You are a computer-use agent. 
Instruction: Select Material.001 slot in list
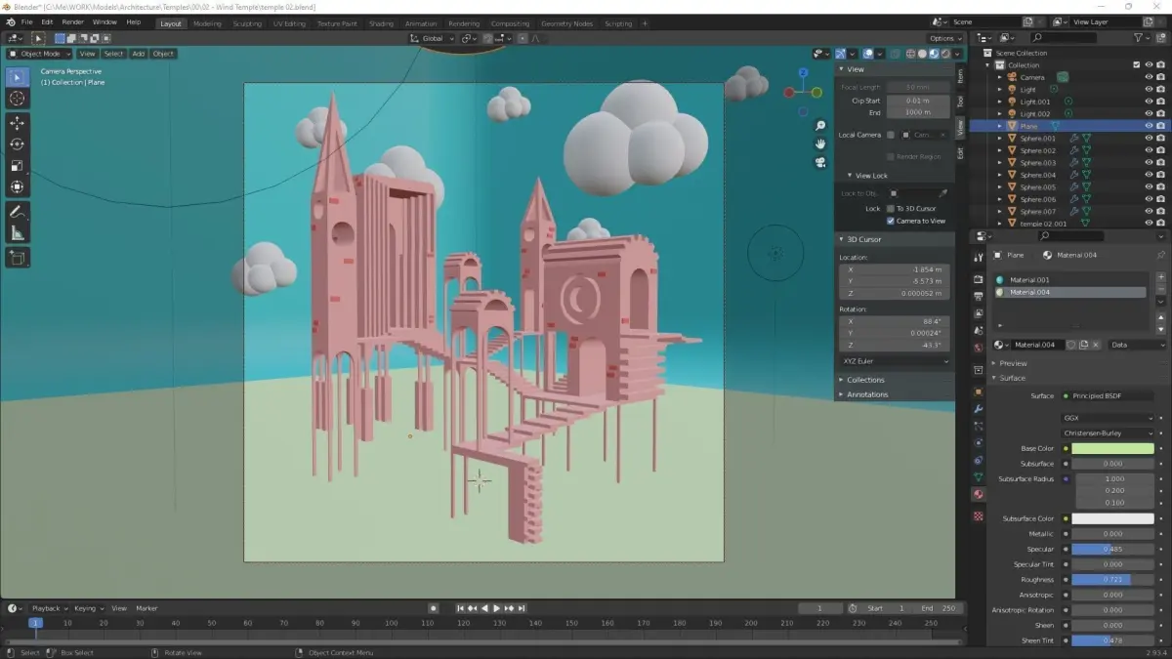point(1070,279)
